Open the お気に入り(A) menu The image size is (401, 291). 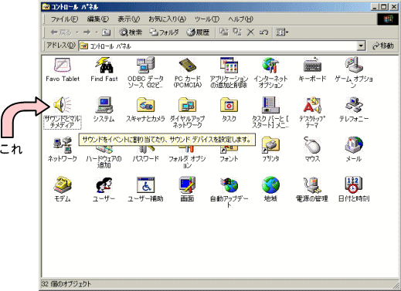pos(167,19)
